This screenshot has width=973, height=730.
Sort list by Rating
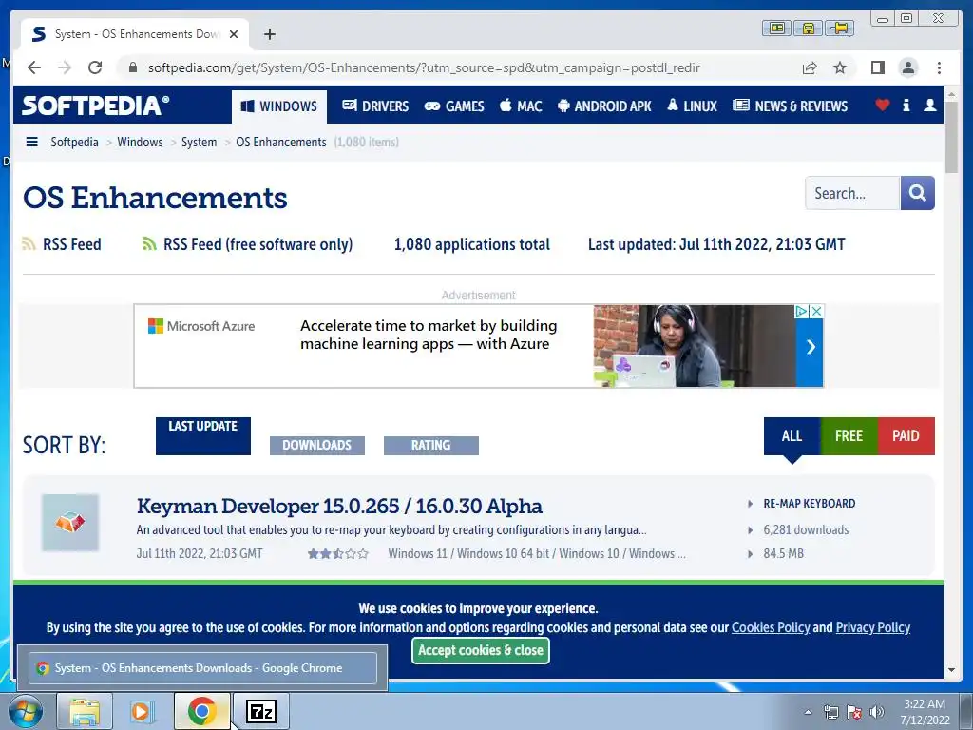click(431, 445)
